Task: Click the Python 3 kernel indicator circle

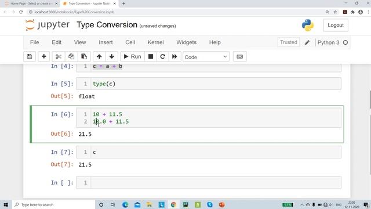Action: [x=345, y=42]
